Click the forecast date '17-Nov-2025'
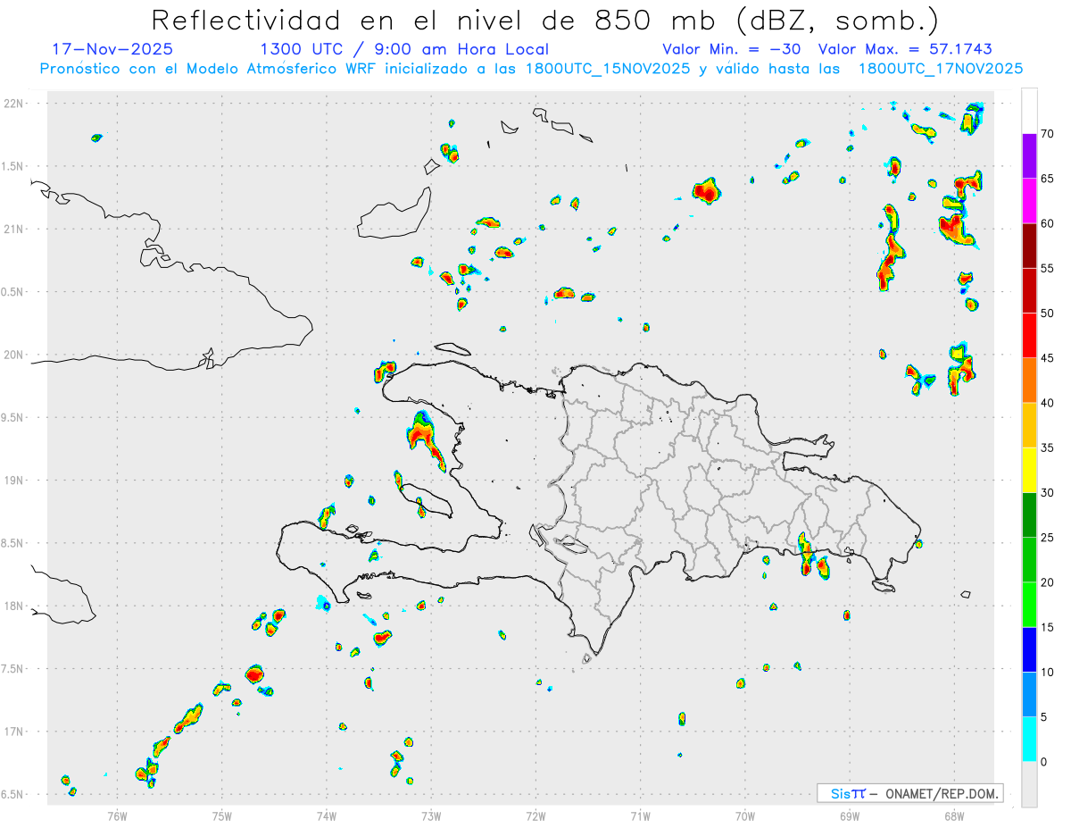This screenshot has height=828, width=1071. [112, 49]
